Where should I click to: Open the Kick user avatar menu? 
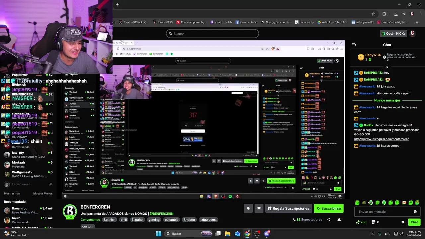click(x=413, y=33)
